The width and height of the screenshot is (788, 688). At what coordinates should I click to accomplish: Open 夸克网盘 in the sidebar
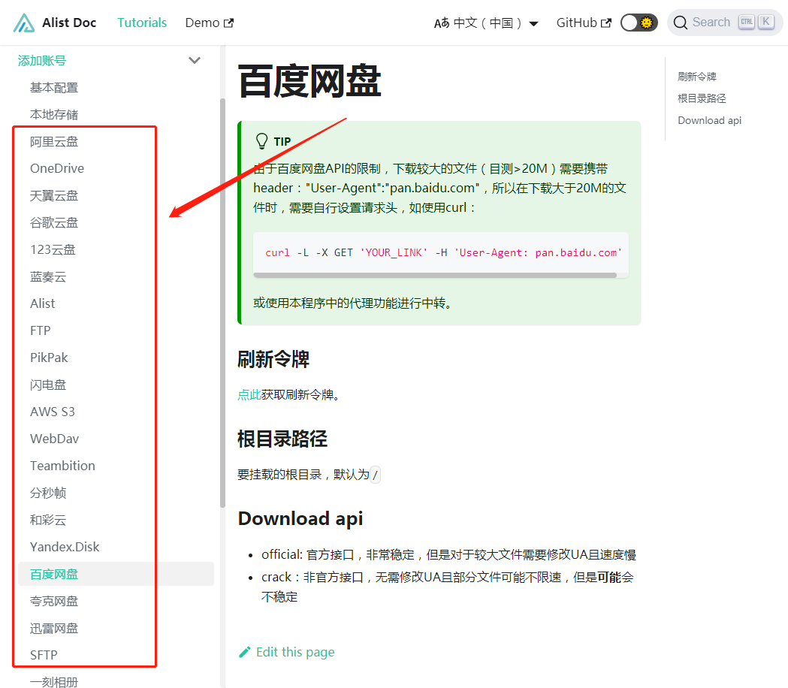(54, 601)
